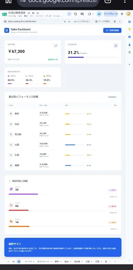
Task: Click the right arrow to show more sheet tabs
Action: click(115, 261)
